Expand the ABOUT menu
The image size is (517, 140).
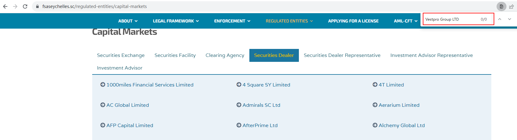(128, 21)
